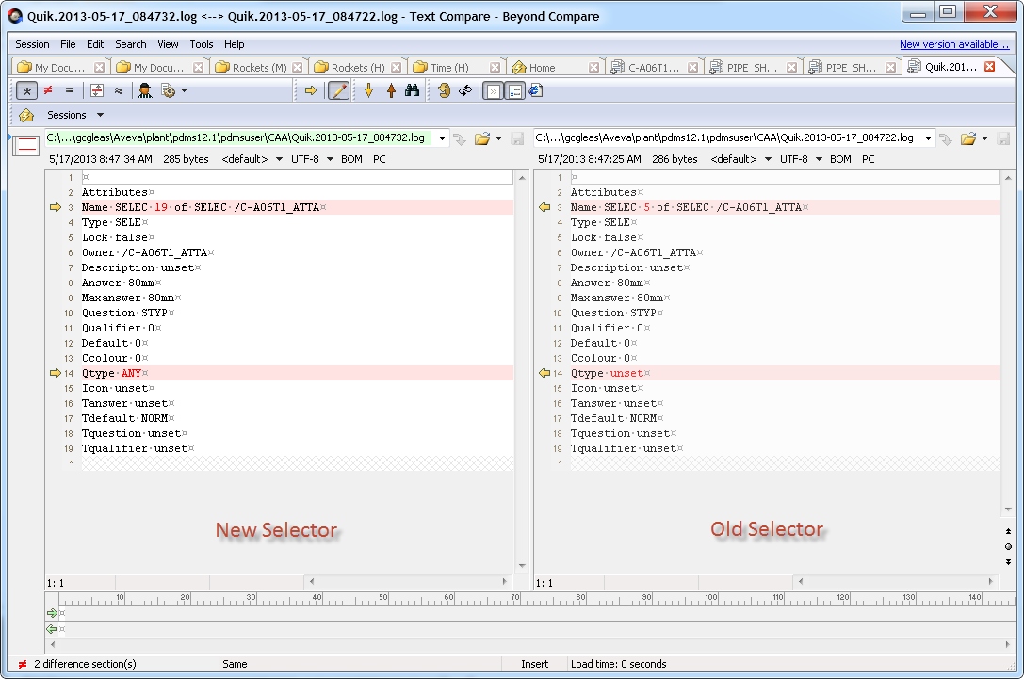Open Find with the binoculars icon
Image resolution: width=1024 pixels, height=679 pixels.
point(412,90)
